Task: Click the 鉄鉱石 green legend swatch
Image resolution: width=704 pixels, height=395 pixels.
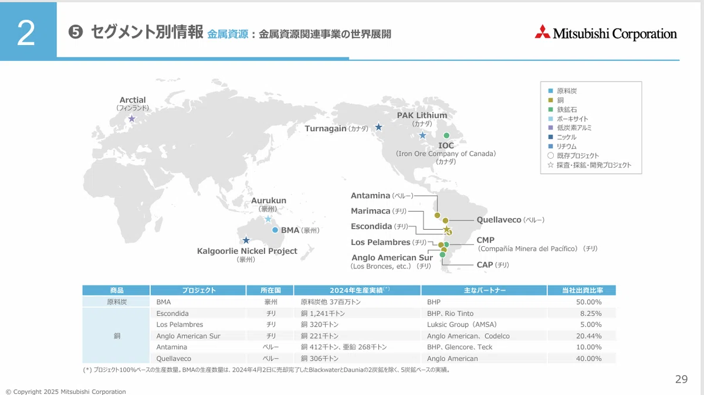Action: coord(550,110)
